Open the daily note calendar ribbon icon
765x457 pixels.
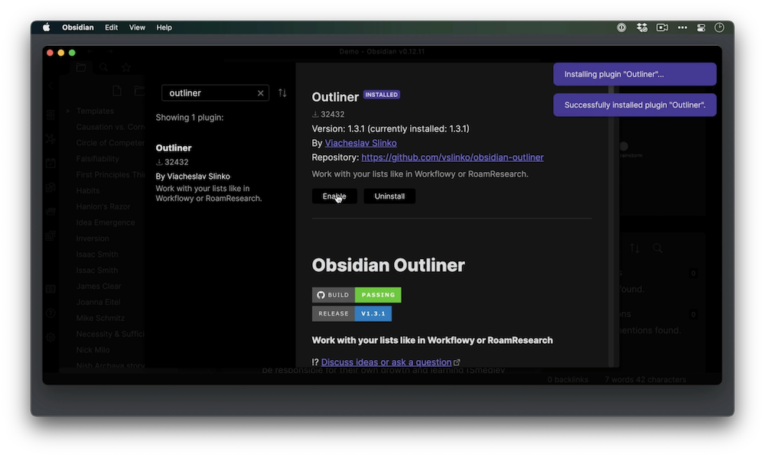[50, 163]
